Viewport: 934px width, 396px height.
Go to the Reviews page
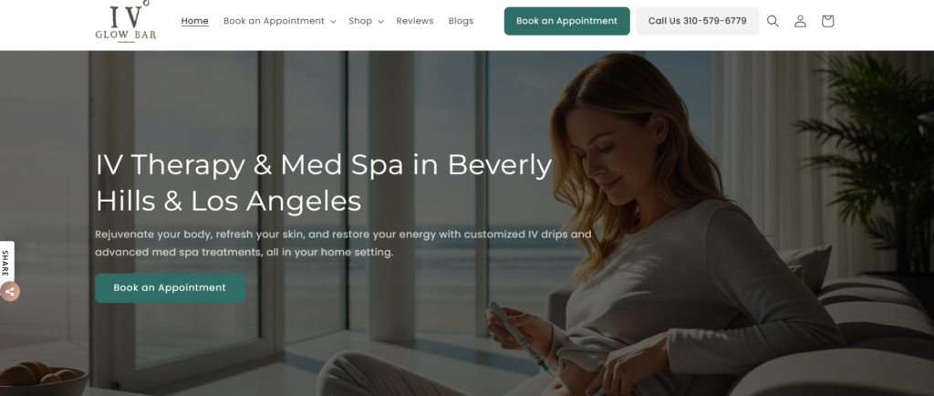415,21
